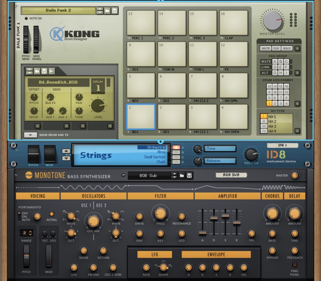321x281 pixels.
Task: Click the VOICING section header
Action: click(x=38, y=196)
